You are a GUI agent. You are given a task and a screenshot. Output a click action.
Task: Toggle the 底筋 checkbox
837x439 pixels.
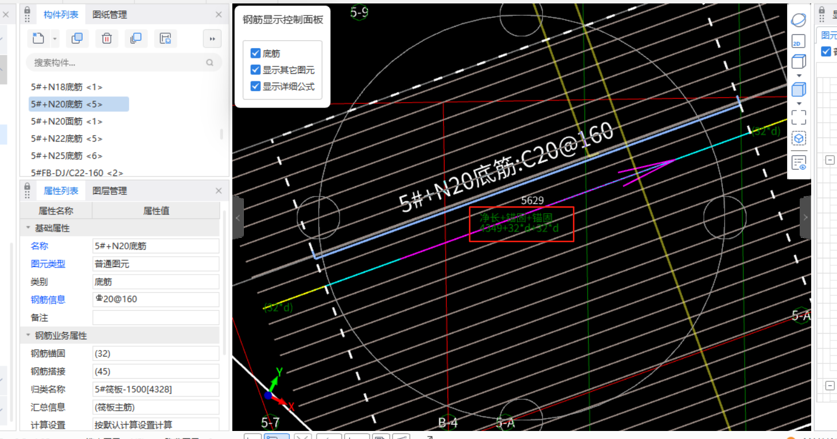click(x=256, y=53)
